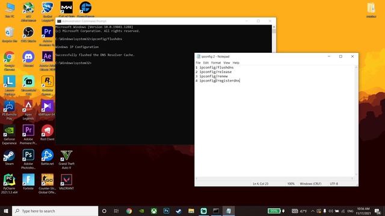Click 'Ln 4, Col 23' in Notepad's status bar
This screenshot has width=385, height=216.
point(260,184)
